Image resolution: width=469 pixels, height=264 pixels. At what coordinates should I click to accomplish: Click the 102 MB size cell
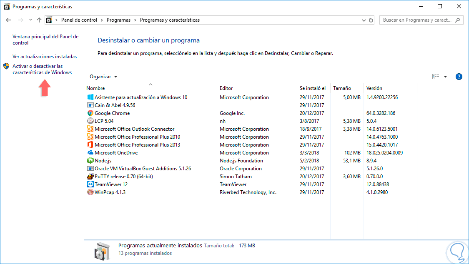click(352, 152)
